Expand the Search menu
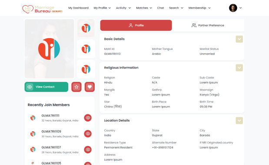This screenshot has width=269, height=165. (x=176, y=8)
